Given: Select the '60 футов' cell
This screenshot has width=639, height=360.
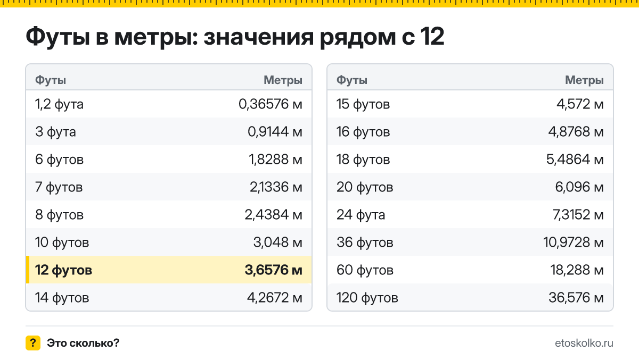Looking at the screenshot, I should (x=365, y=270).
